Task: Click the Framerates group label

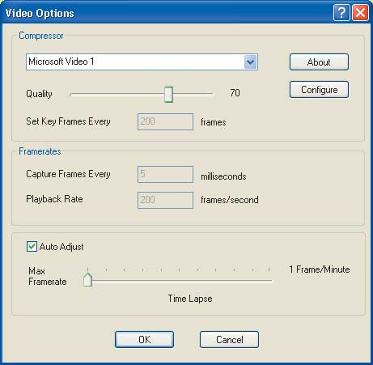Action: point(40,151)
